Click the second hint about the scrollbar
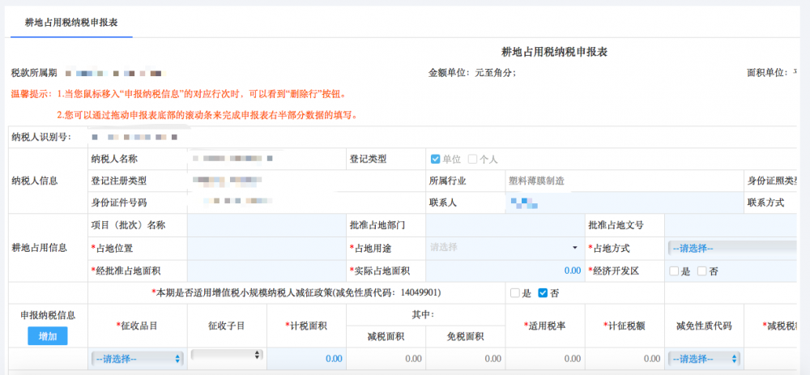This screenshot has height=375, width=810. click(207, 115)
